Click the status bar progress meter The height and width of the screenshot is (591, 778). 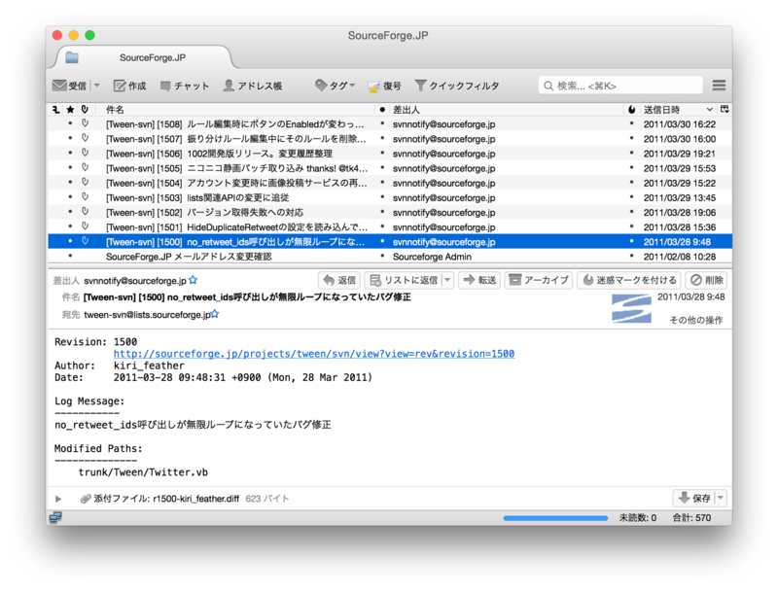point(555,518)
